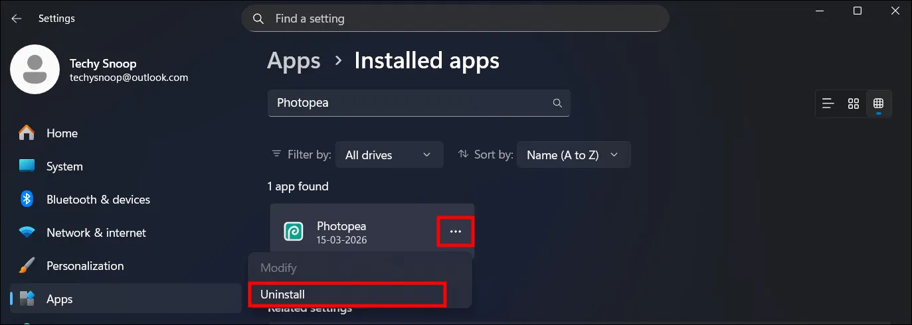Open the All drives filter dropdown
Viewport: 912px width, 325px height.
389,155
